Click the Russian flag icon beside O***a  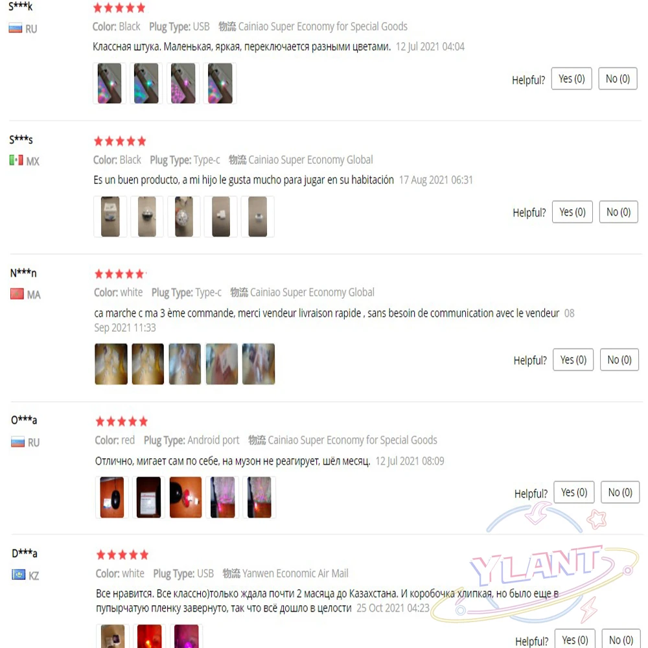pyautogui.click(x=17, y=442)
